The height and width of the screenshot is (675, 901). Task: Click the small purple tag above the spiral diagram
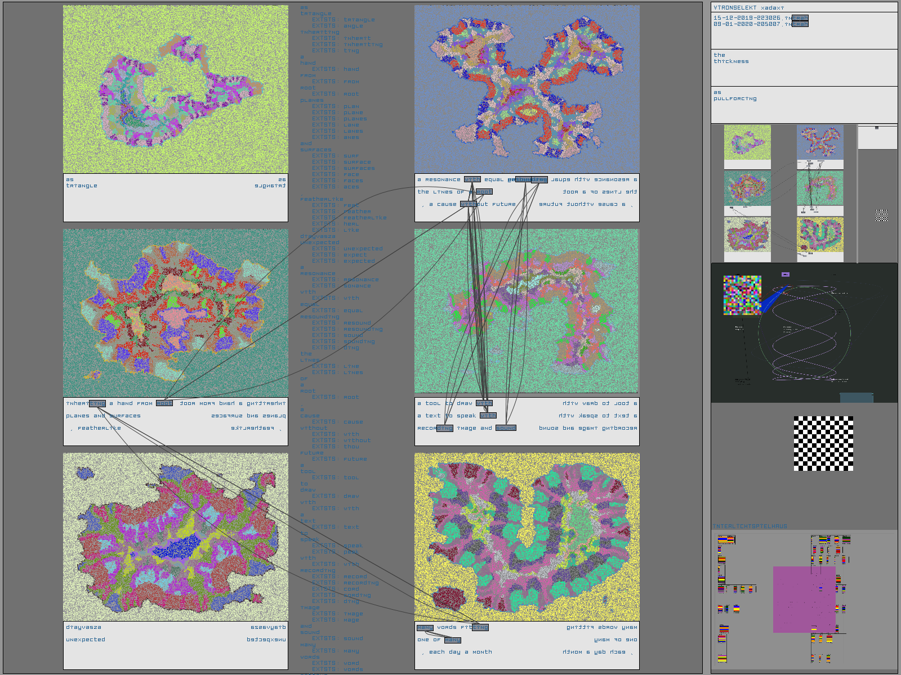click(786, 274)
